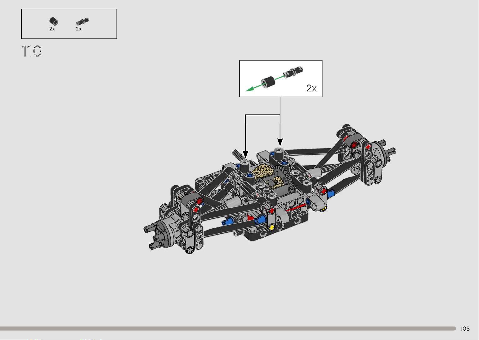Click the step number 110
Viewport: 479px width, 340px height.
[x=32, y=51]
